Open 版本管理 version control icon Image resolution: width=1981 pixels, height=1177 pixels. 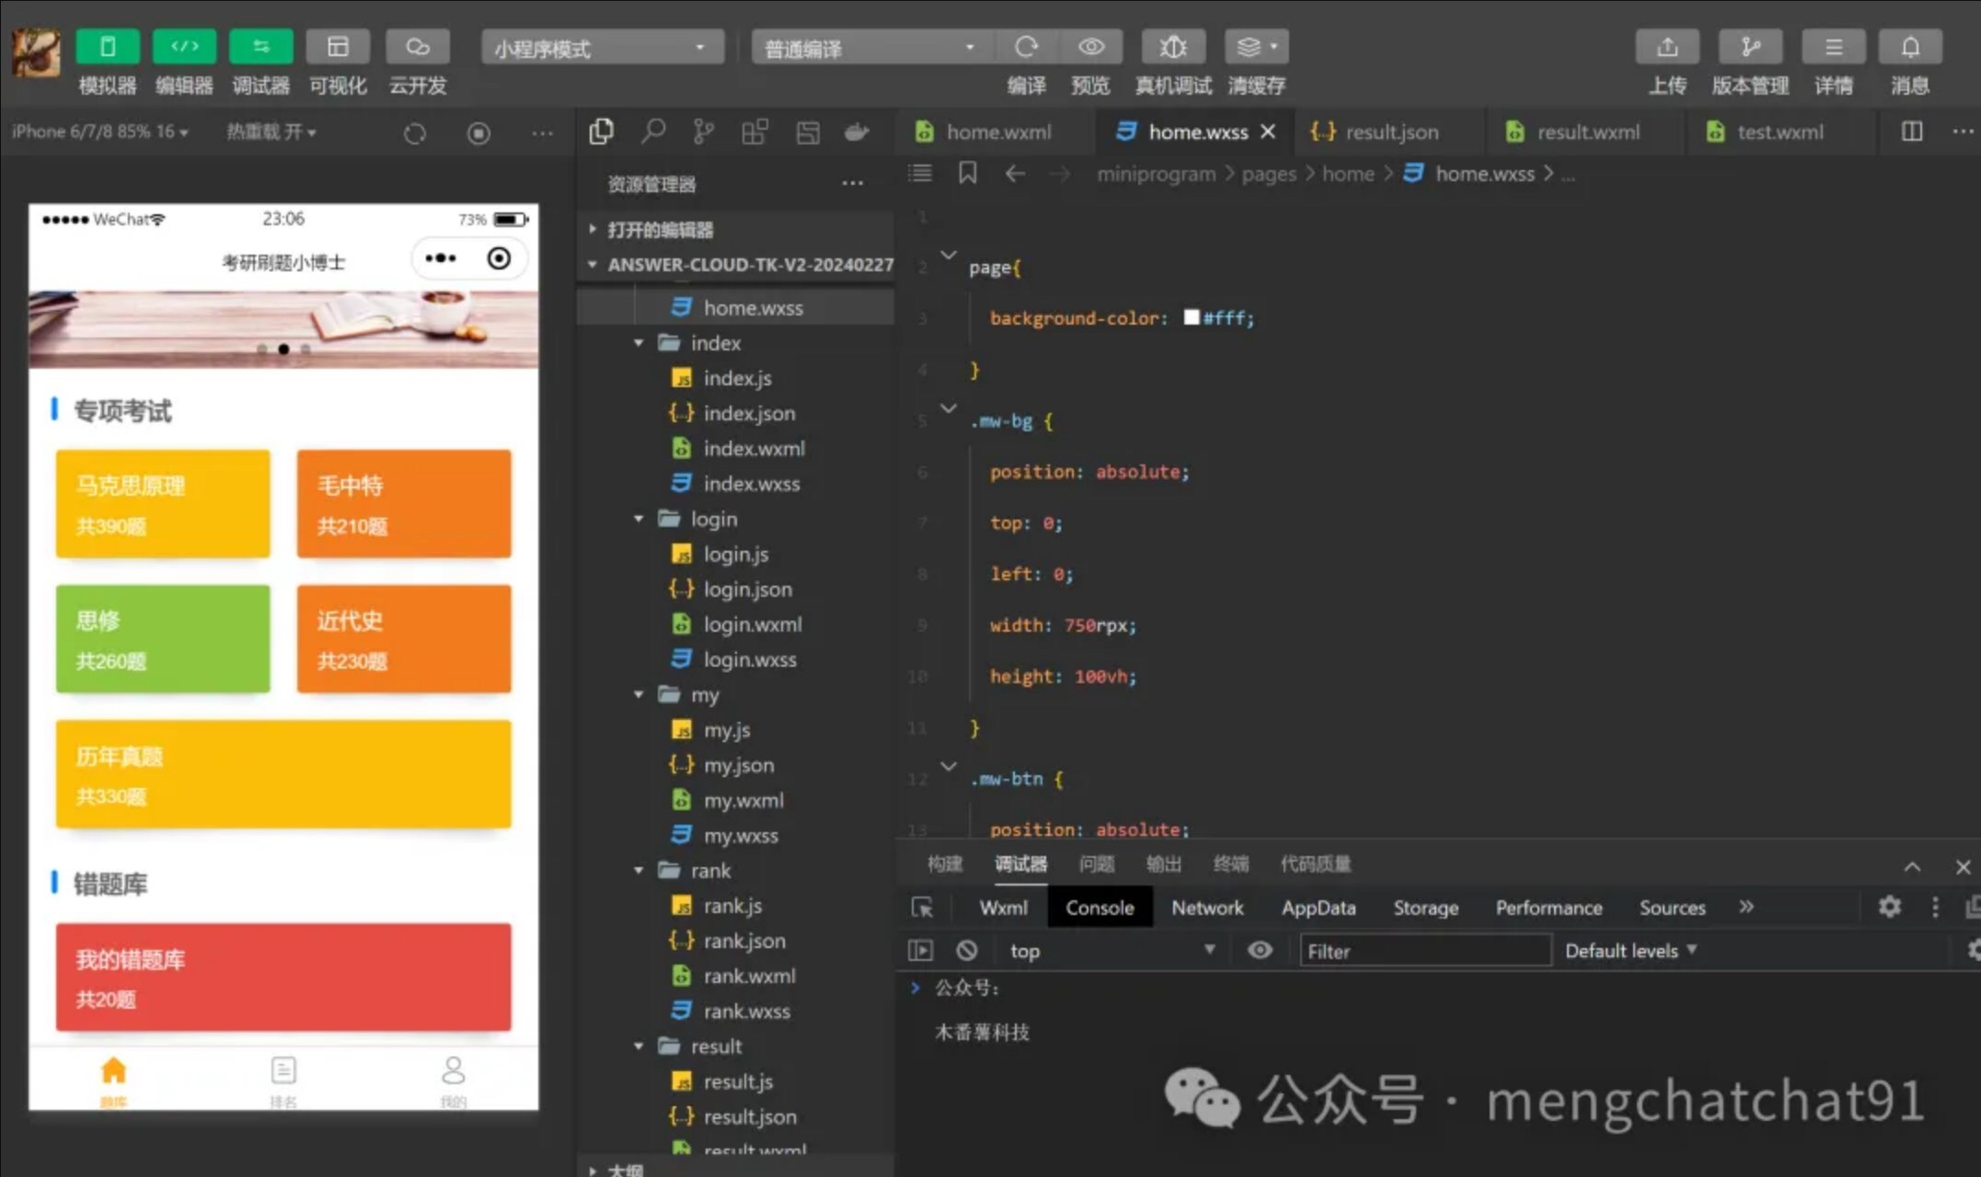(1749, 48)
